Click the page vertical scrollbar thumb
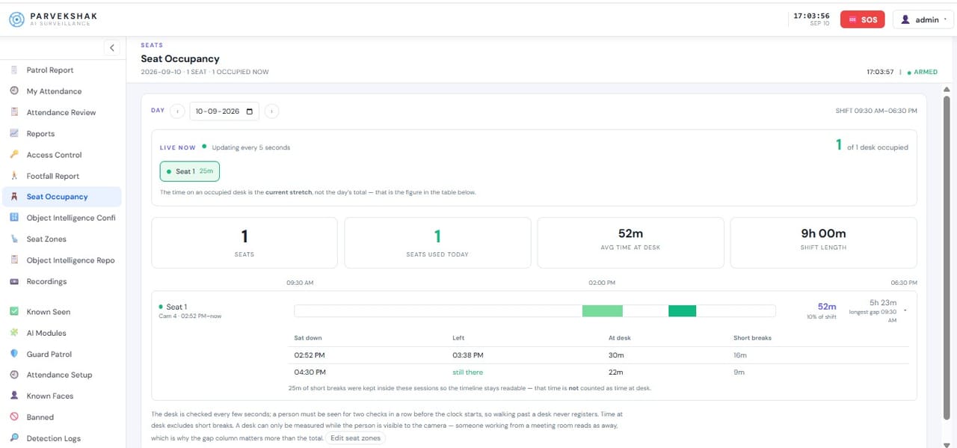This screenshot has height=448, width=957. (x=947, y=258)
